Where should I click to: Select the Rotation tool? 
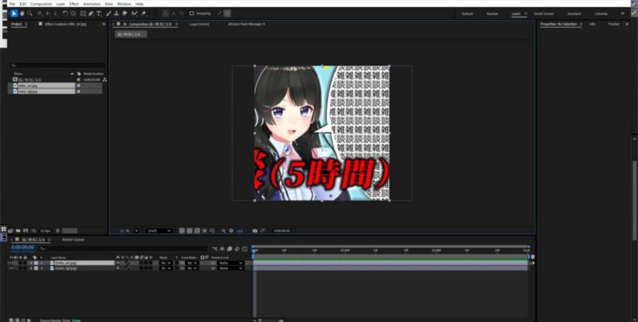(x=65, y=14)
